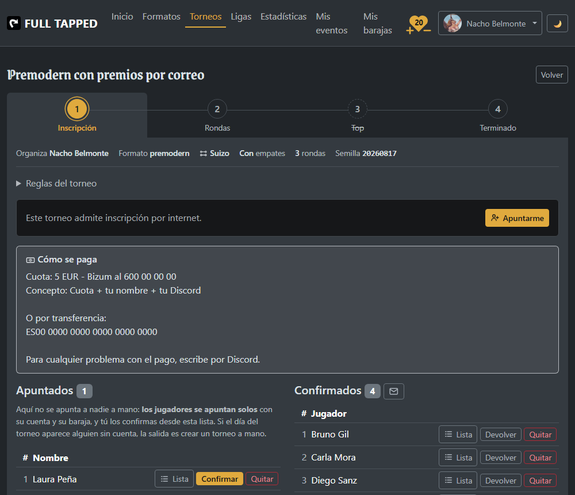Click Devolver for Bruno Gil
This screenshot has width=575, height=495.
pyautogui.click(x=501, y=435)
